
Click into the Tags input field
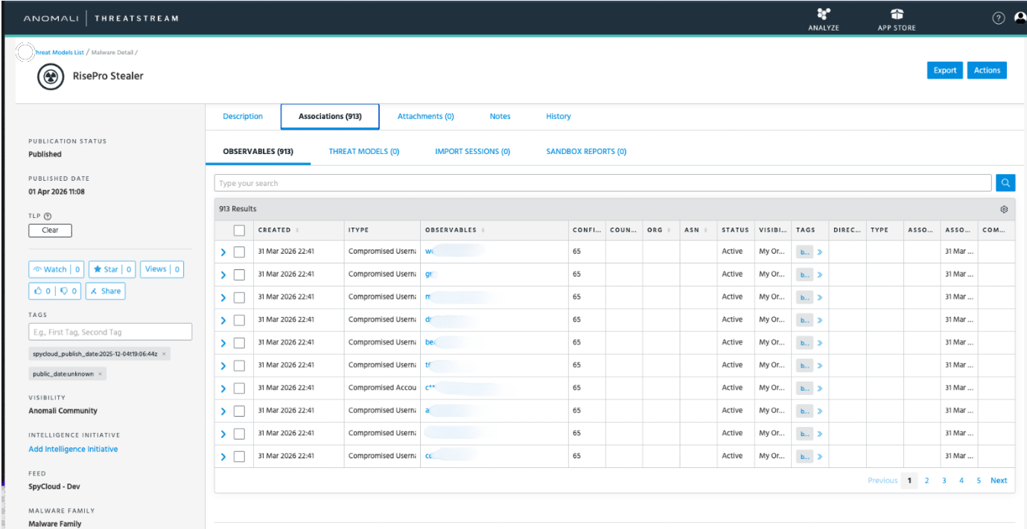(x=110, y=332)
